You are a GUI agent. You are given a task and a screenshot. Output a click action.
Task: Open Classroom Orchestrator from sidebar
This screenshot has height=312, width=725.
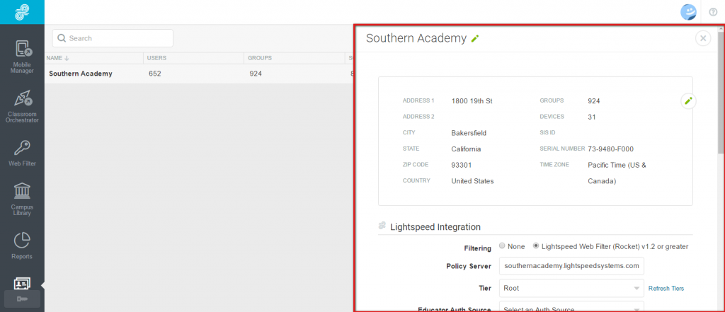pos(22,106)
